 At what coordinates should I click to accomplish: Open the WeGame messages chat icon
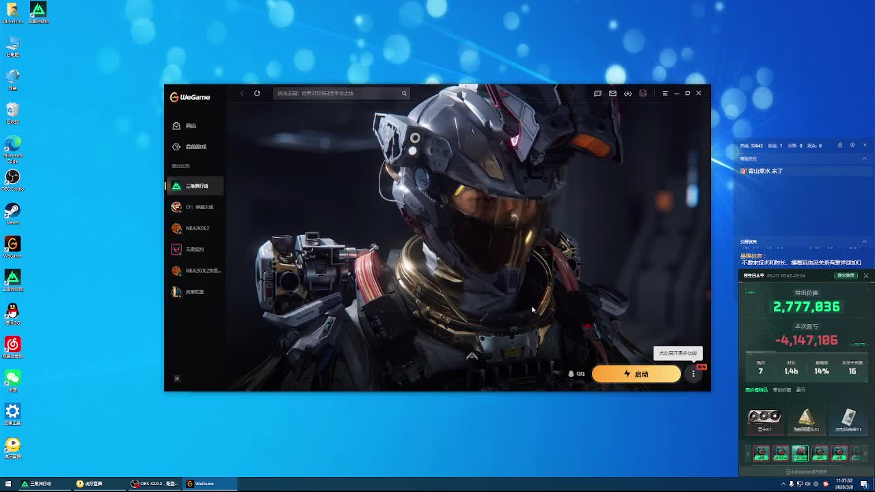[x=597, y=93]
